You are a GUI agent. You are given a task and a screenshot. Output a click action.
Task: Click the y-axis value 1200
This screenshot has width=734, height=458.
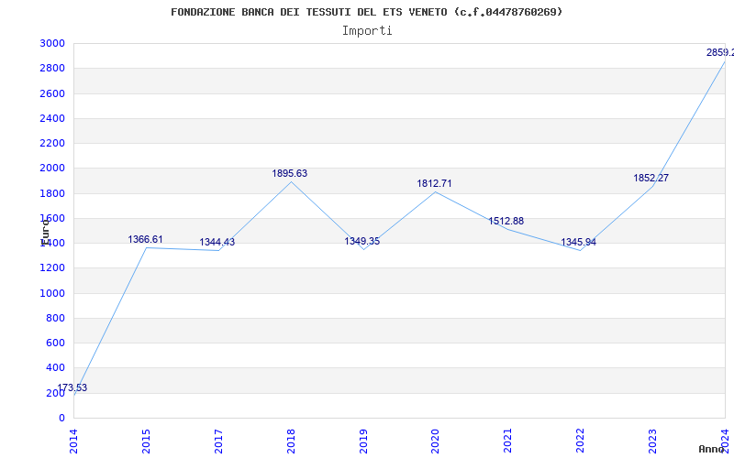(x=52, y=267)
